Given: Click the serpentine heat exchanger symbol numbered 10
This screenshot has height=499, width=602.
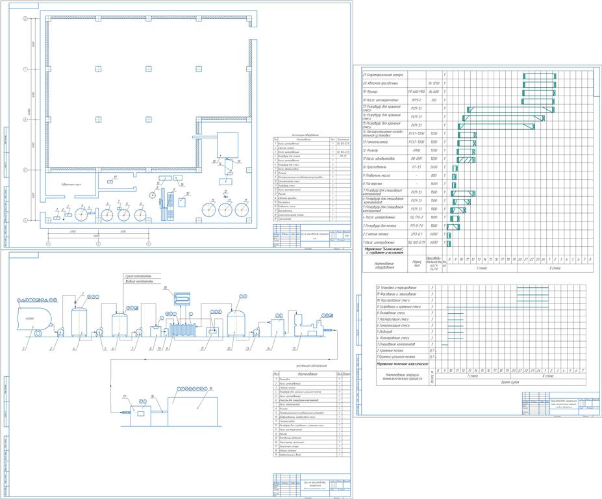Looking at the screenshot, I should coord(182,298).
